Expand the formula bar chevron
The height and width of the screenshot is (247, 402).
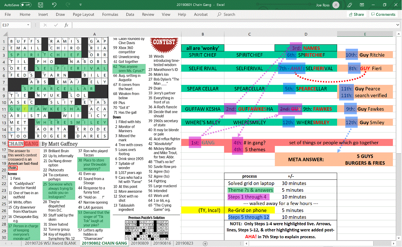398,25
